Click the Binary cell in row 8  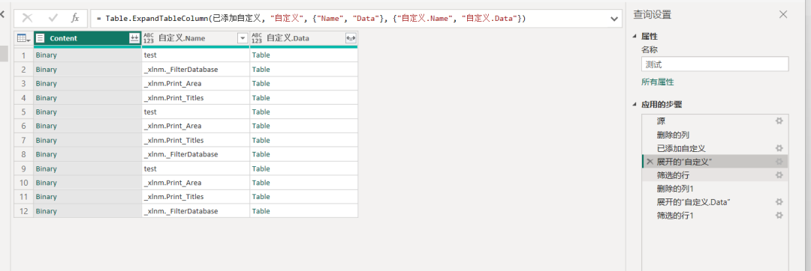point(87,154)
